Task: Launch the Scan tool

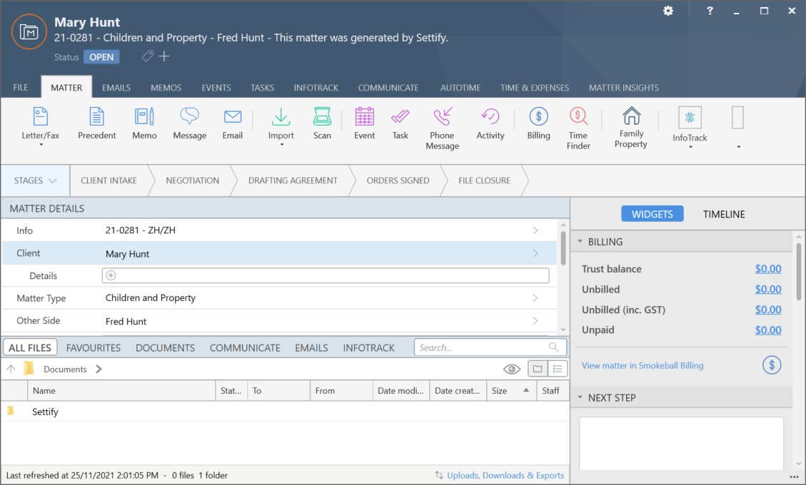Action: 322,123
